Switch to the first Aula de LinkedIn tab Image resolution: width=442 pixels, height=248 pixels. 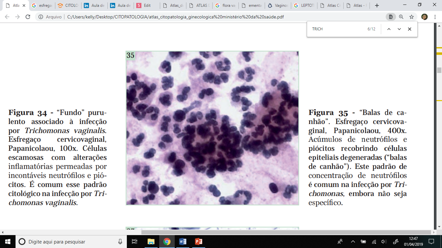coord(94,5)
